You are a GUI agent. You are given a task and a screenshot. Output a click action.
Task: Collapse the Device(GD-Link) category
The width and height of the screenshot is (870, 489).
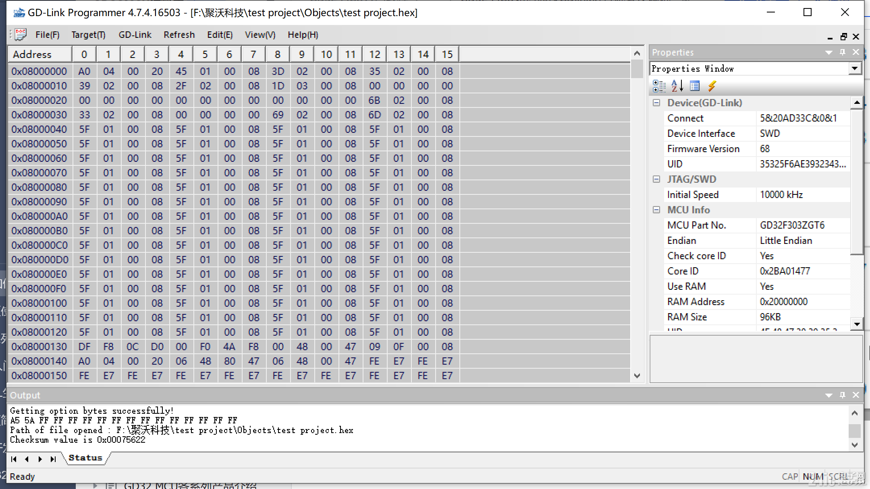pyautogui.click(x=656, y=103)
